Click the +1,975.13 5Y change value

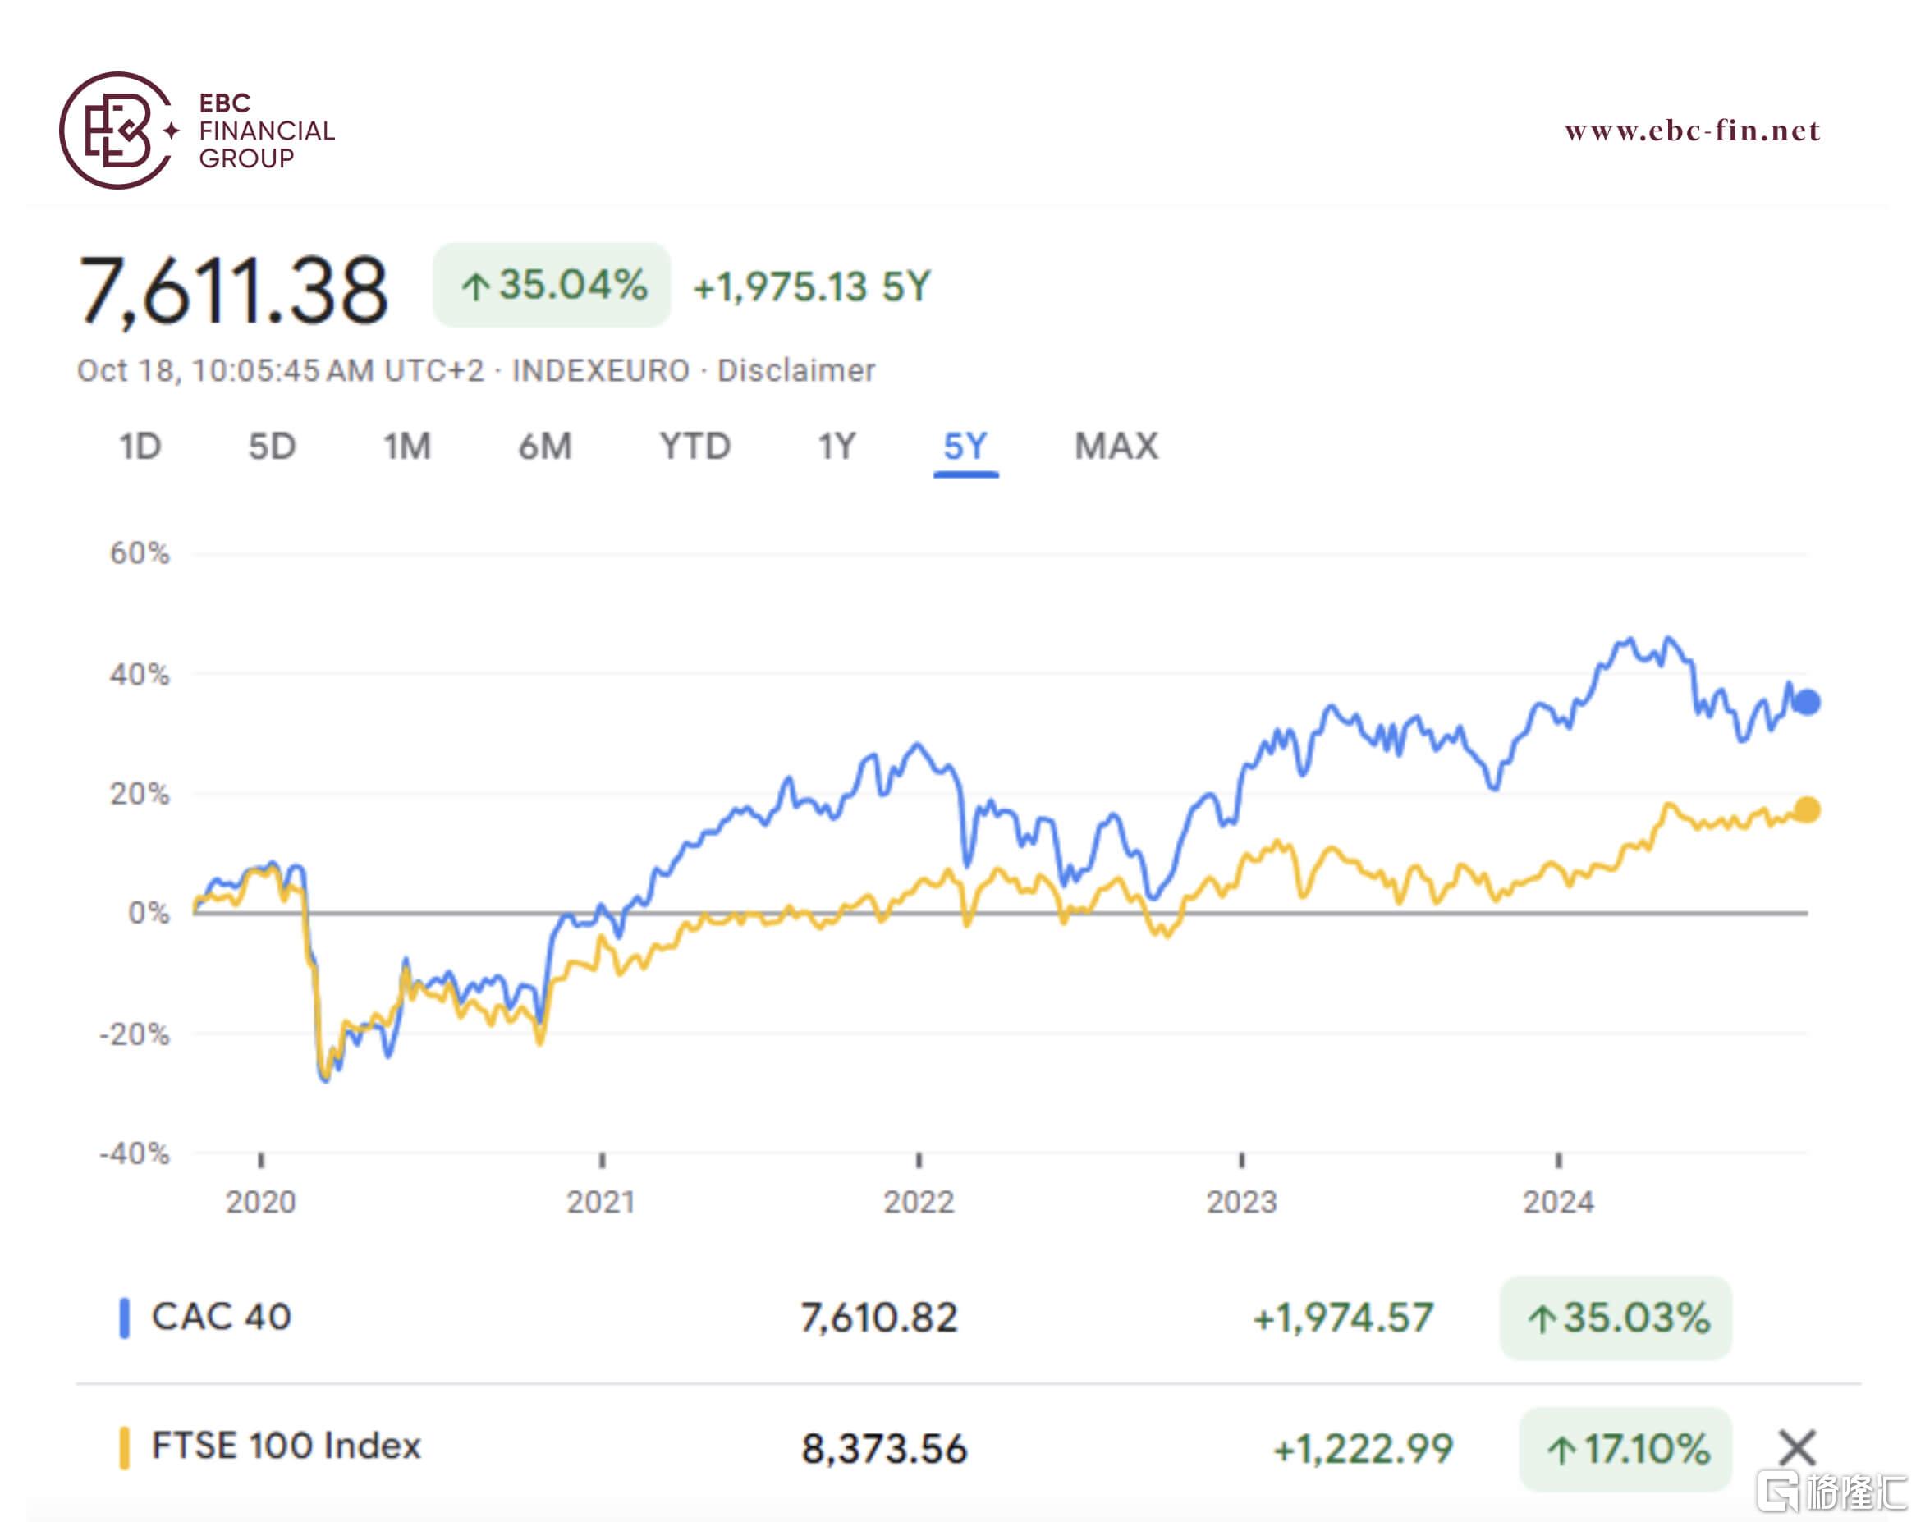click(811, 287)
